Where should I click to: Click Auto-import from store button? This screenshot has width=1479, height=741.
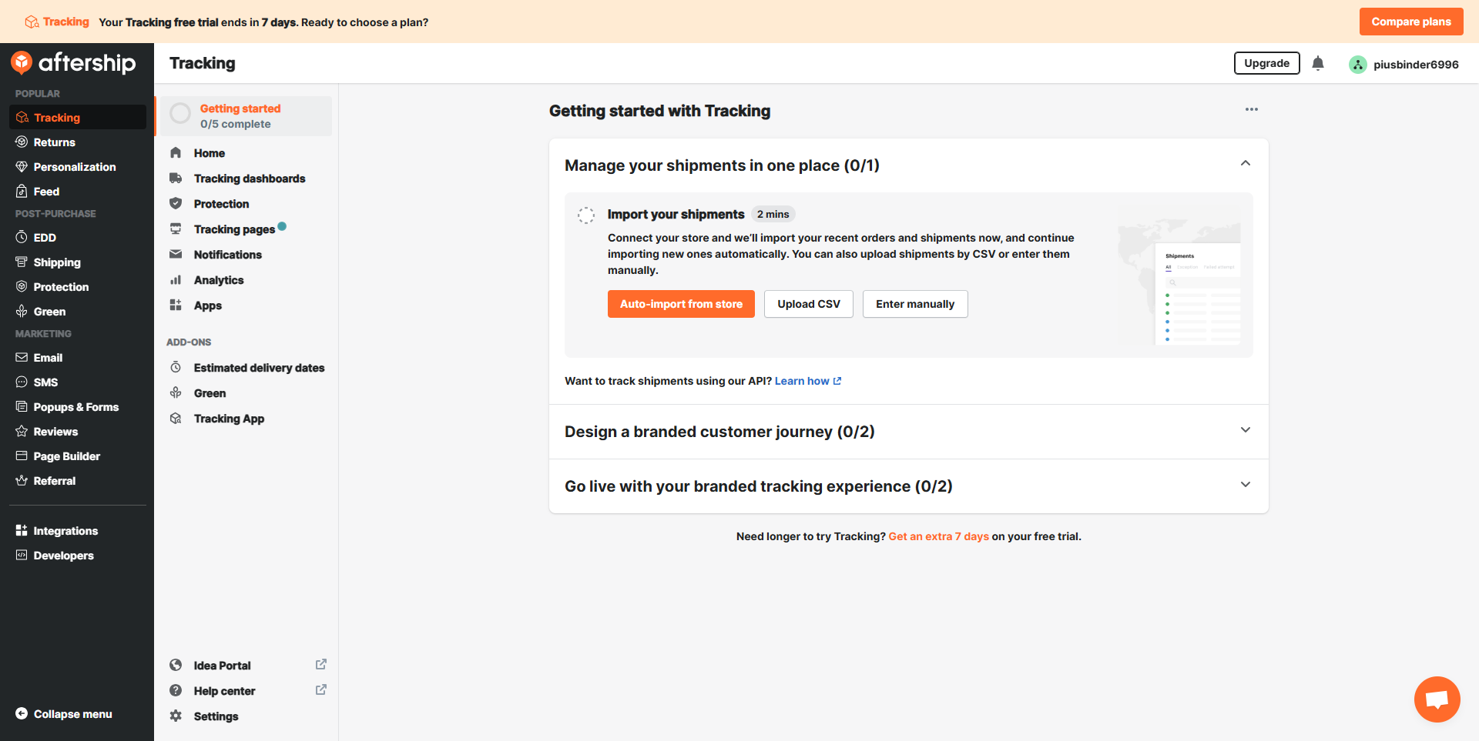[681, 304]
